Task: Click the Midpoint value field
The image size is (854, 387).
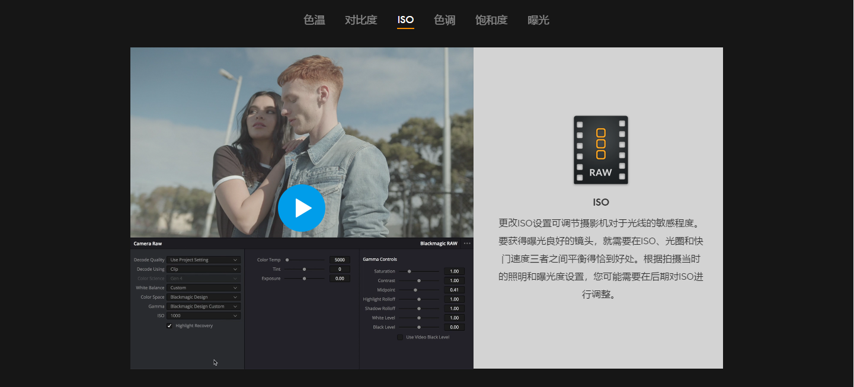Action: coord(454,290)
